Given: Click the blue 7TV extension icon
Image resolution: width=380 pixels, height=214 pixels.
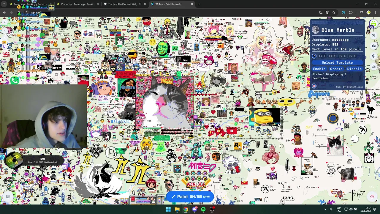Looking at the screenshot, I should [343, 12].
